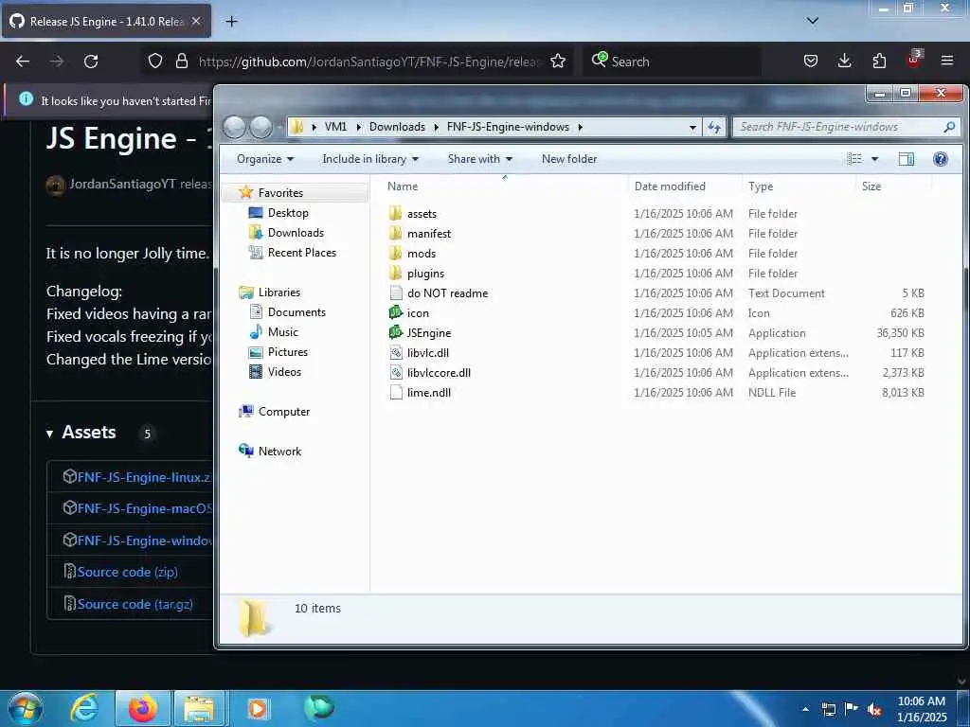This screenshot has height=727, width=970.
Task: Open the Pocket save icon in Firefox
Action: (811, 61)
